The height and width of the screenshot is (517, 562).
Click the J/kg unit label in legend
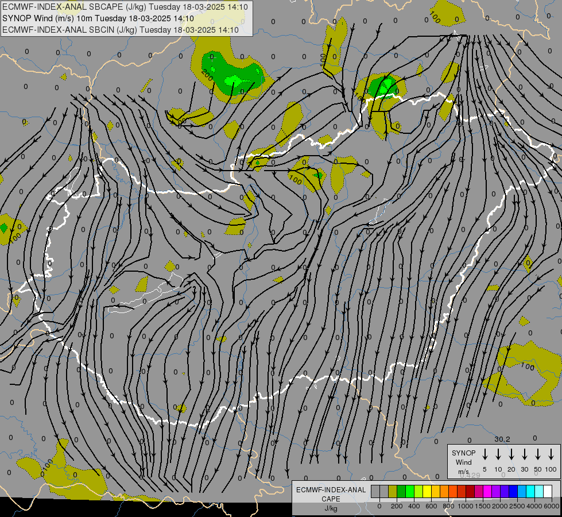(x=331, y=508)
